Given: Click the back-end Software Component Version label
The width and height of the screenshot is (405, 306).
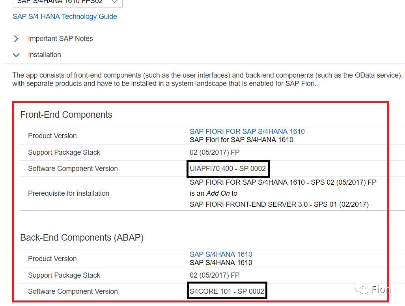Looking at the screenshot, I should point(73,291).
